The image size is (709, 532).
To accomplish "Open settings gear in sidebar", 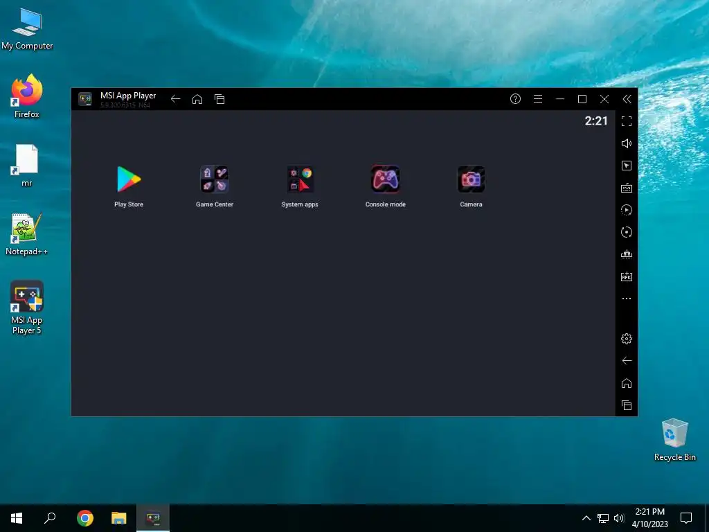I will click(x=626, y=338).
